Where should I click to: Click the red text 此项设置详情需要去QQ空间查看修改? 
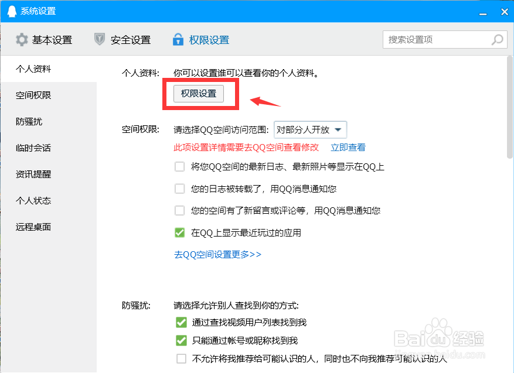[246, 148]
